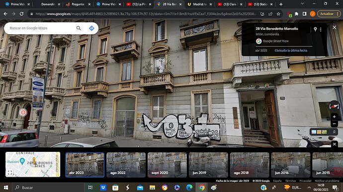Toggle the browser side panel icon
The image size is (343, 192).
(x=304, y=14)
